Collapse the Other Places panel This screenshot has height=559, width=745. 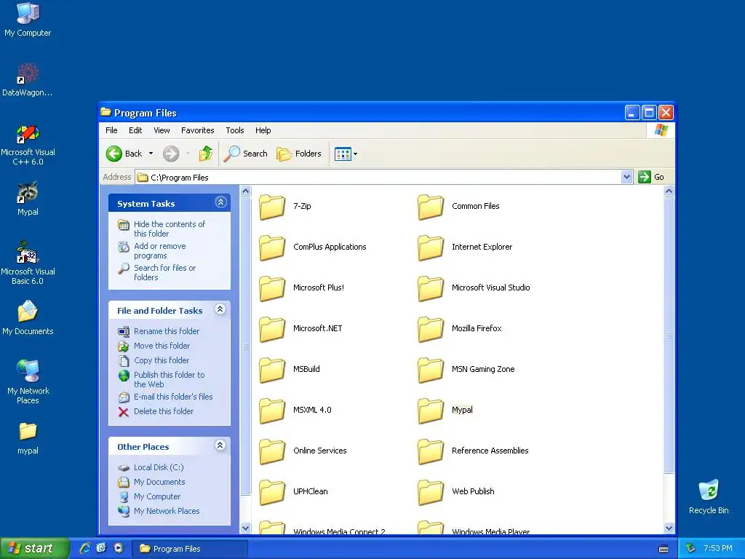[x=220, y=445]
